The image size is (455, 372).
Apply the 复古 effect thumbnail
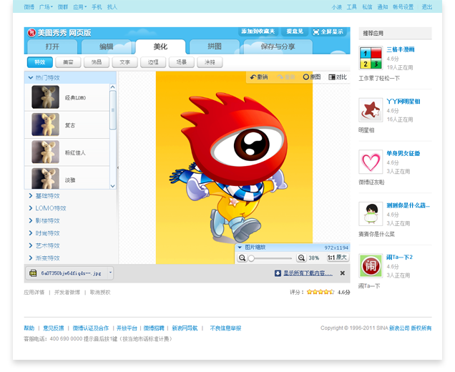click(45, 124)
